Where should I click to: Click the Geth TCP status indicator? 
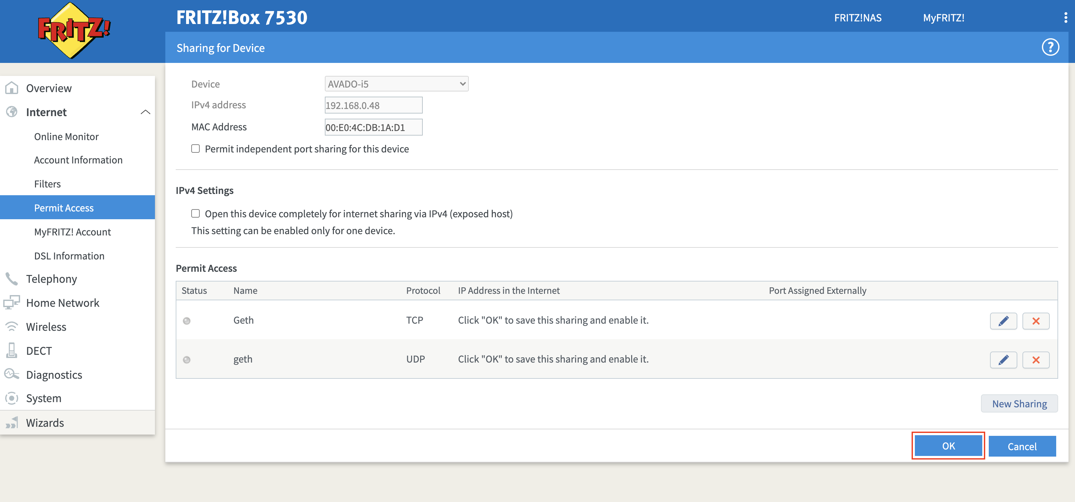coord(186,320)
